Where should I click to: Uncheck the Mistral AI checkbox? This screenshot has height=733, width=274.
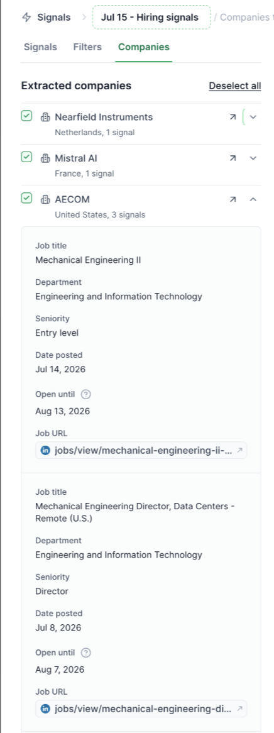[26, 157]
